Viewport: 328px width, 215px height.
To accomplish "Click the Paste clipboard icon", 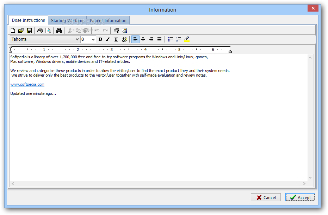I will coord(86,31).
